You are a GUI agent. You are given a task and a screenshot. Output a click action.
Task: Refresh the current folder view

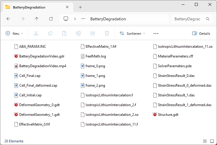pyautogui.click(x=51, y=19)
